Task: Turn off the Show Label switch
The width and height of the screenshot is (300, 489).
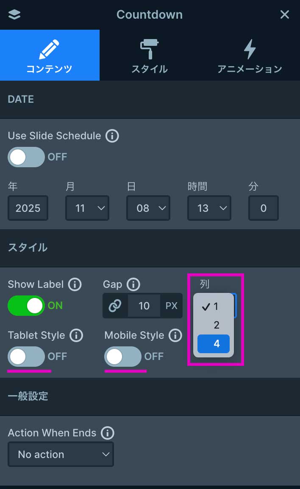Action: tap(26, 306)
